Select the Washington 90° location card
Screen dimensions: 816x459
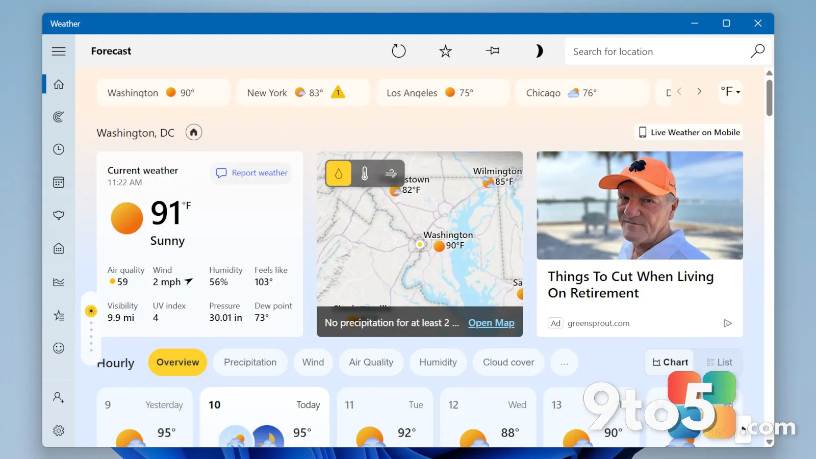point(163,92)
